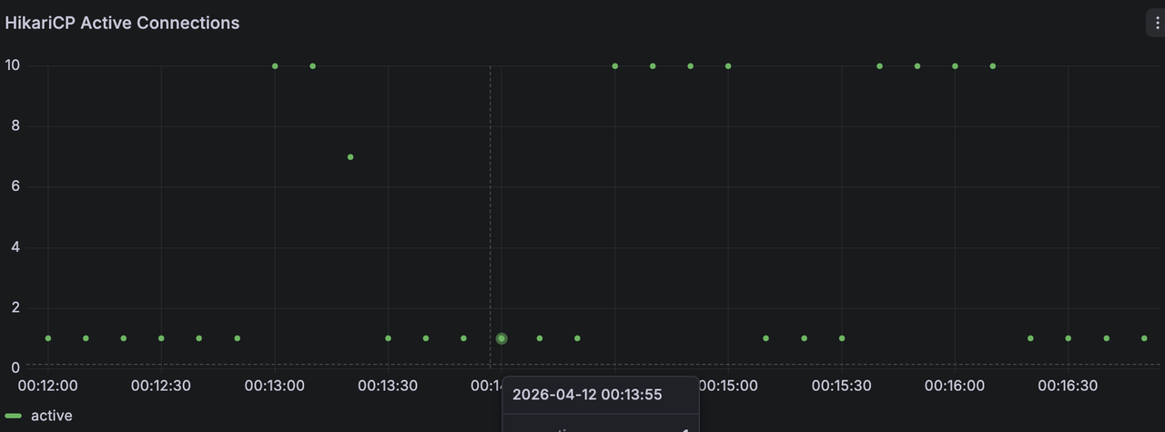Click the 00:12:00 x-axis label
Image resolution: width=1165 pixels, height=432 pixels.
click(48, 386)
